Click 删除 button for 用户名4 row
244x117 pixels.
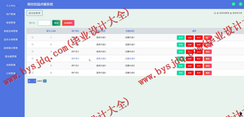point(208,59)
